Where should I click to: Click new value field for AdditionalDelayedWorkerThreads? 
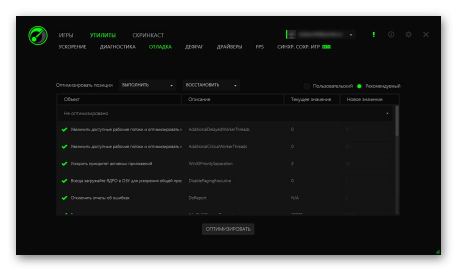coord(365,129)
